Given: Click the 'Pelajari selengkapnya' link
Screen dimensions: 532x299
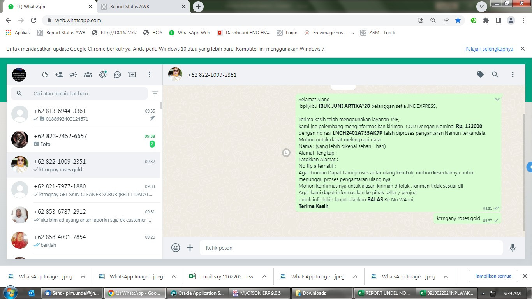Looking at the screenshot, I should point(489,49).
